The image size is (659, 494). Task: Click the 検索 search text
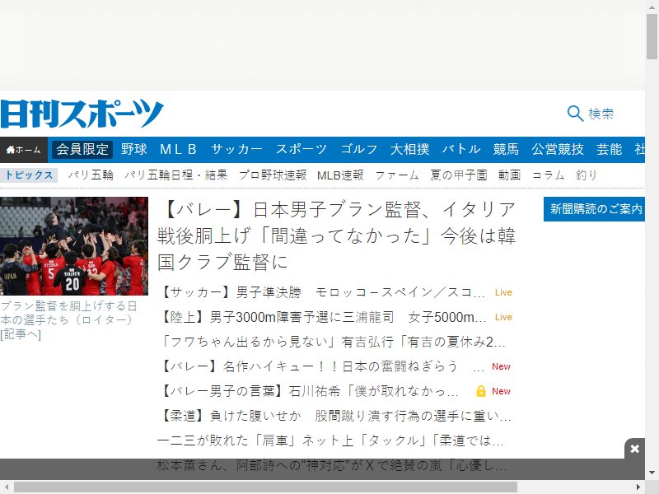(x=601, y=114)
